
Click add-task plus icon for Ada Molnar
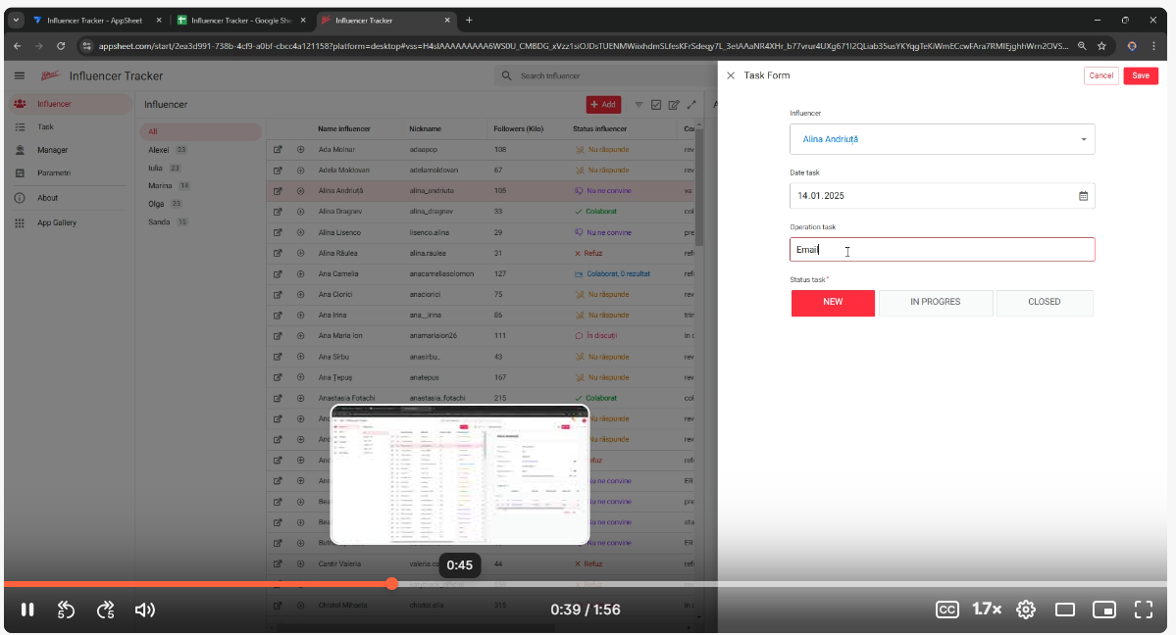tap(301, 150)
